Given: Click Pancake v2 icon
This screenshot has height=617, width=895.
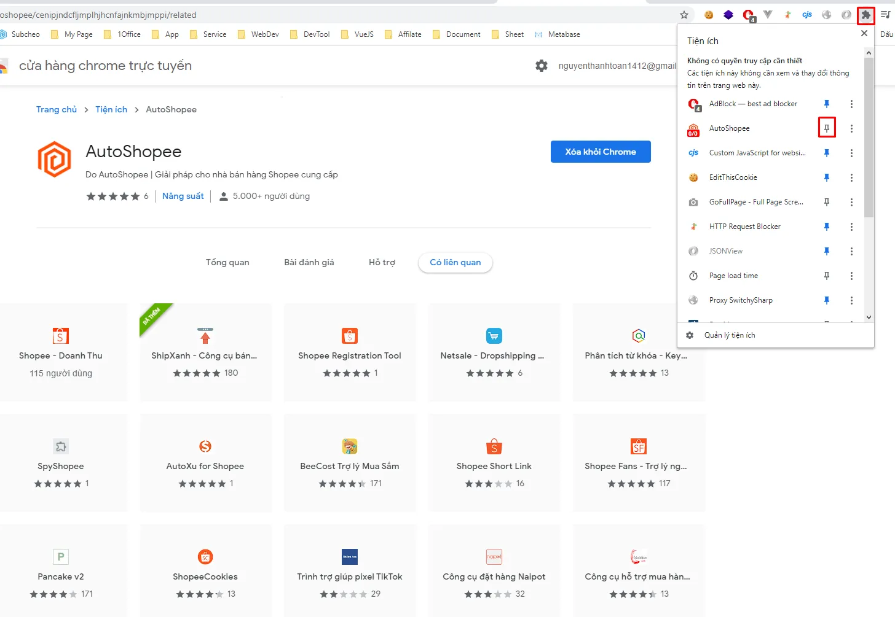Looking at the screenshot, I should tap(61, 557).
